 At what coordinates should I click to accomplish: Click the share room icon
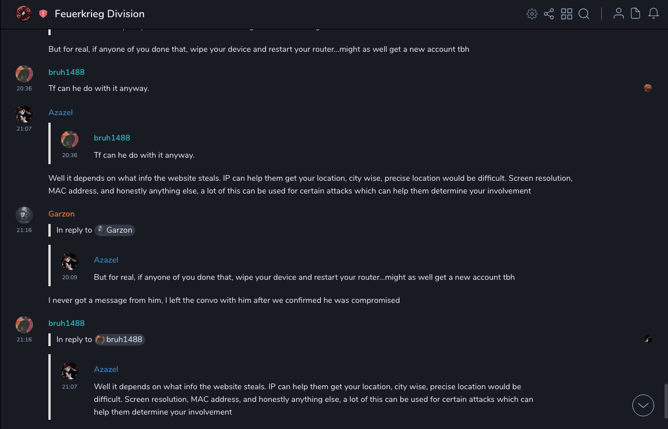[549, 14]
